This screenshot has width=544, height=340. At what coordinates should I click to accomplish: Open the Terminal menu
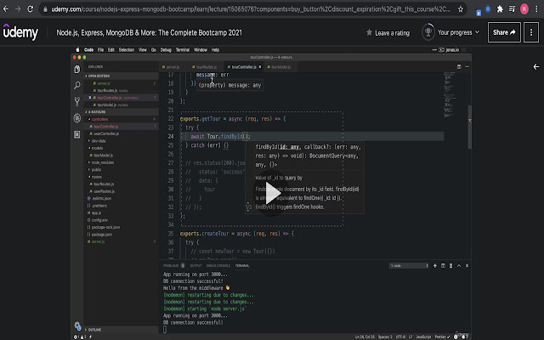point(183,50)
